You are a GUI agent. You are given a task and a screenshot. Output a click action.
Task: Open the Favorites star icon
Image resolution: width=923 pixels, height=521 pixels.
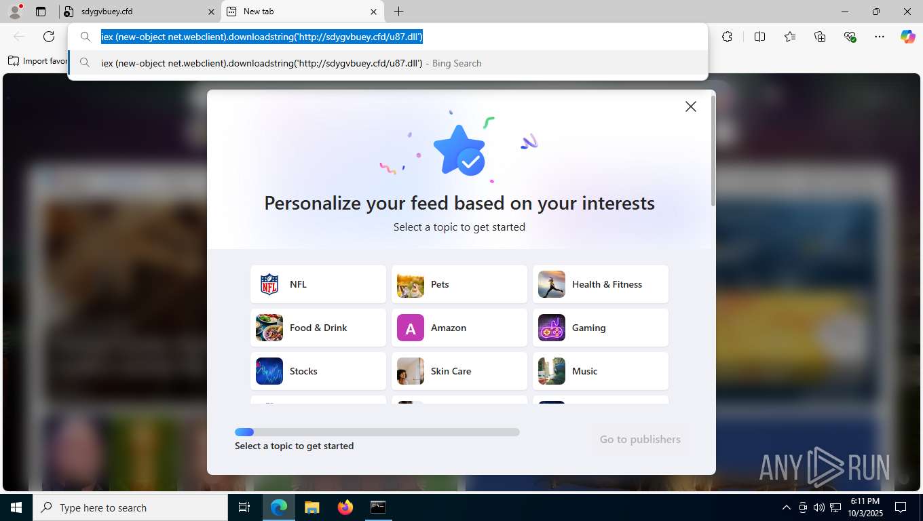click(x=790, y=37)
